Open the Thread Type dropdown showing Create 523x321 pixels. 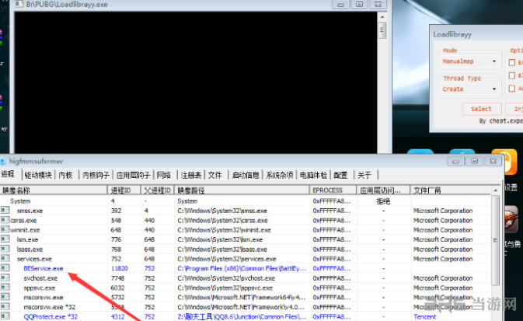click(469, 89)
